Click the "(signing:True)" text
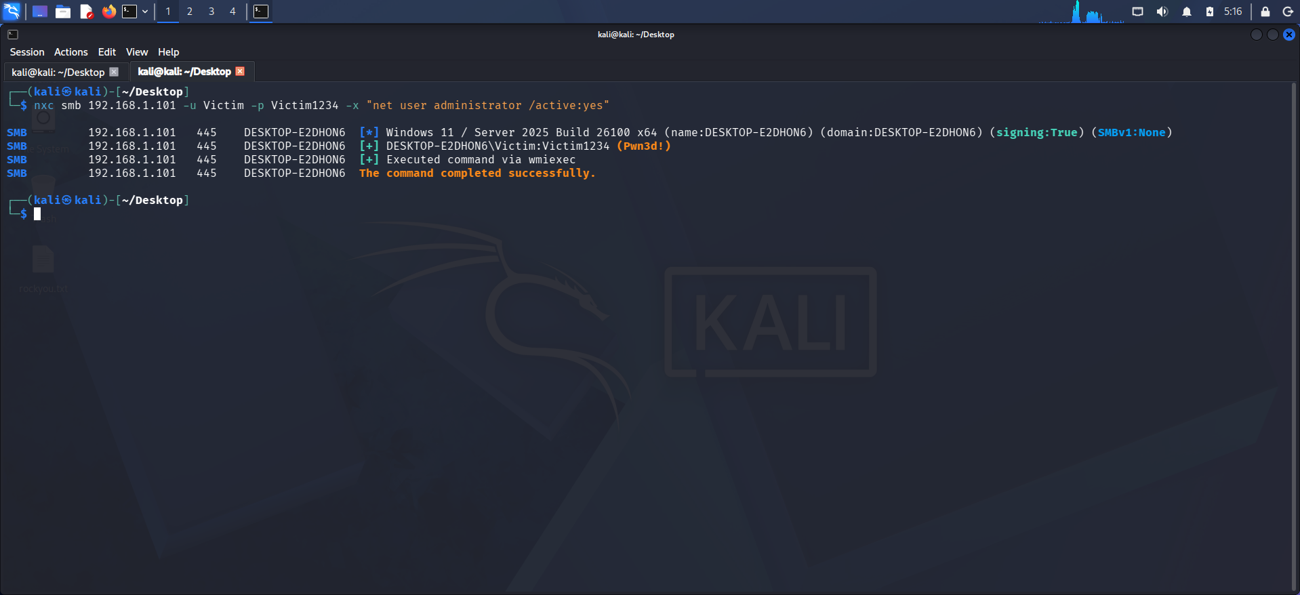Viewport: 1300px width, 595px height. (x=1037, y=133)
